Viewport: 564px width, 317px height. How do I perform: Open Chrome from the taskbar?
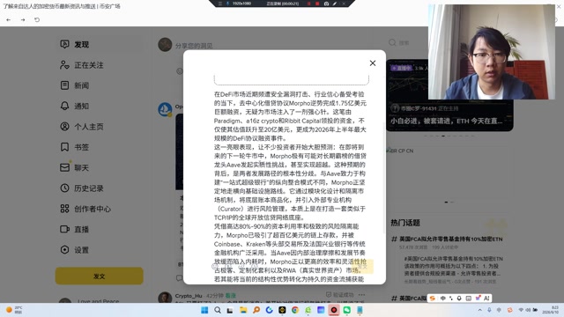tap(295, 310)
